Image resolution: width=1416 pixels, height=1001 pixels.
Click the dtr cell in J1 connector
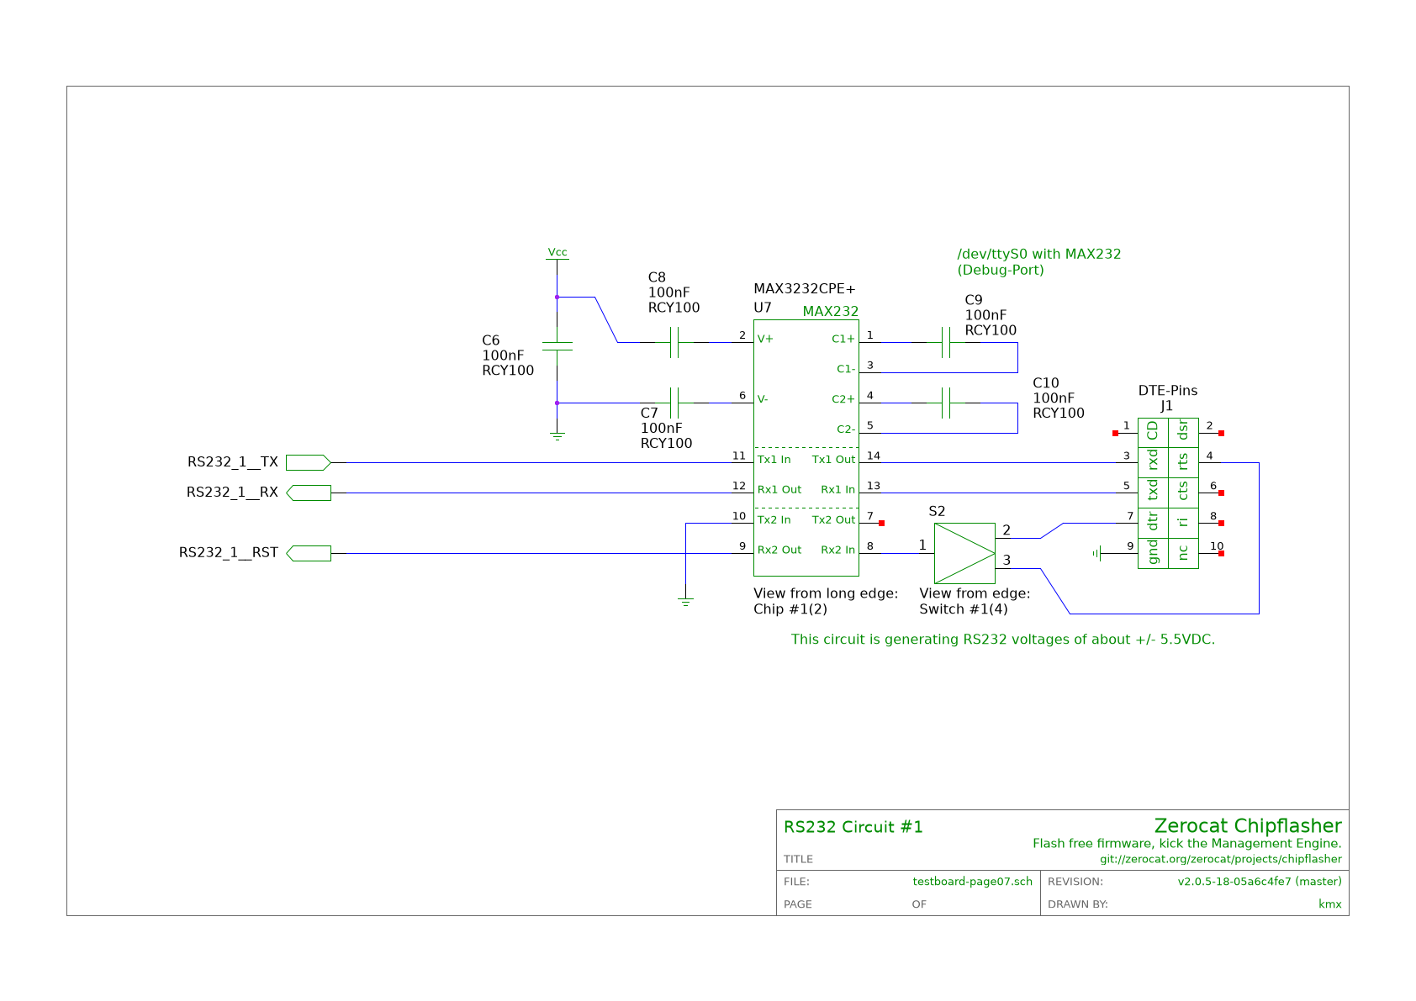(x=1153, y=523)
